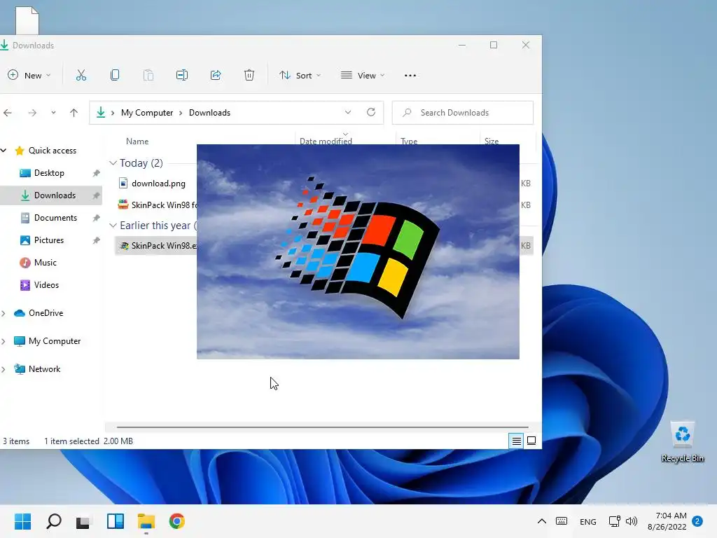Click File Explorer taskbar icon
This screenshot has width=717, height=538.
pos(146,521)
